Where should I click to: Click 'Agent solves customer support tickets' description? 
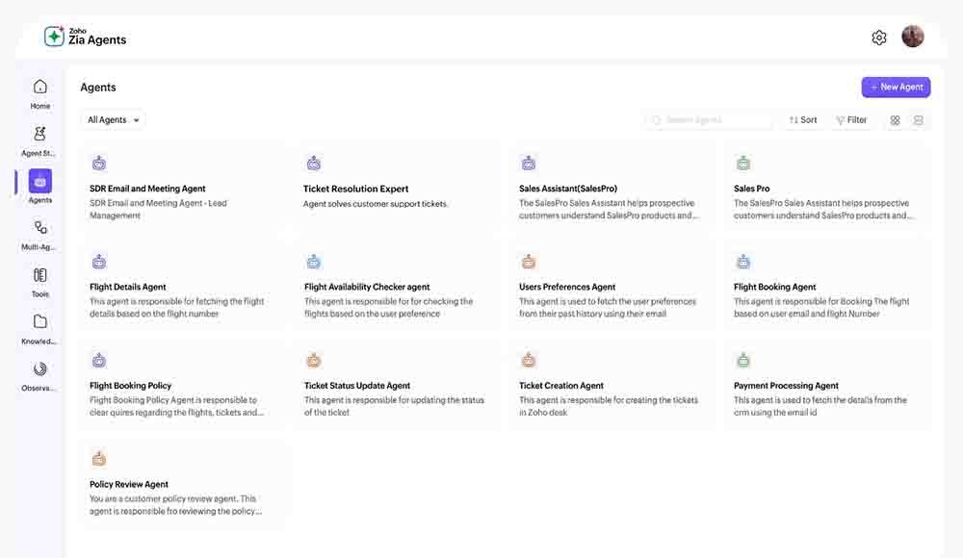(x=376, y=204)
